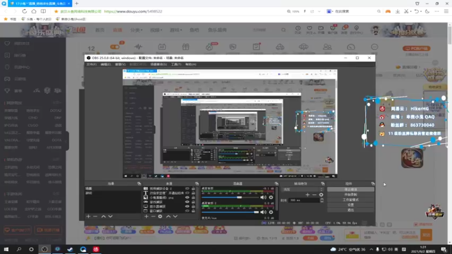Show hidden system tray icons chevron
This screenshot has width=452, height=254.
tap(371, 249)
